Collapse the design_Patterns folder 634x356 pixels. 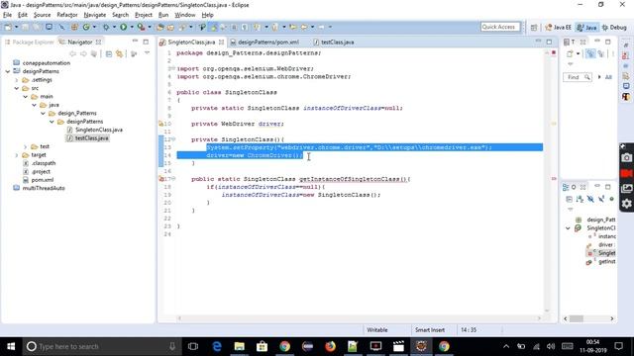[x=44, y=114]
